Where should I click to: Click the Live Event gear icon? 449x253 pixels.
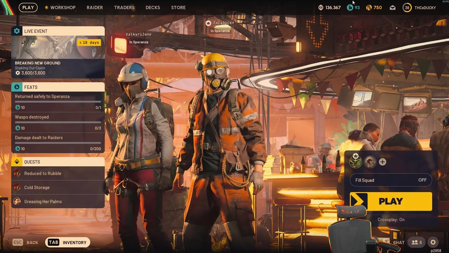coord(16,31)
